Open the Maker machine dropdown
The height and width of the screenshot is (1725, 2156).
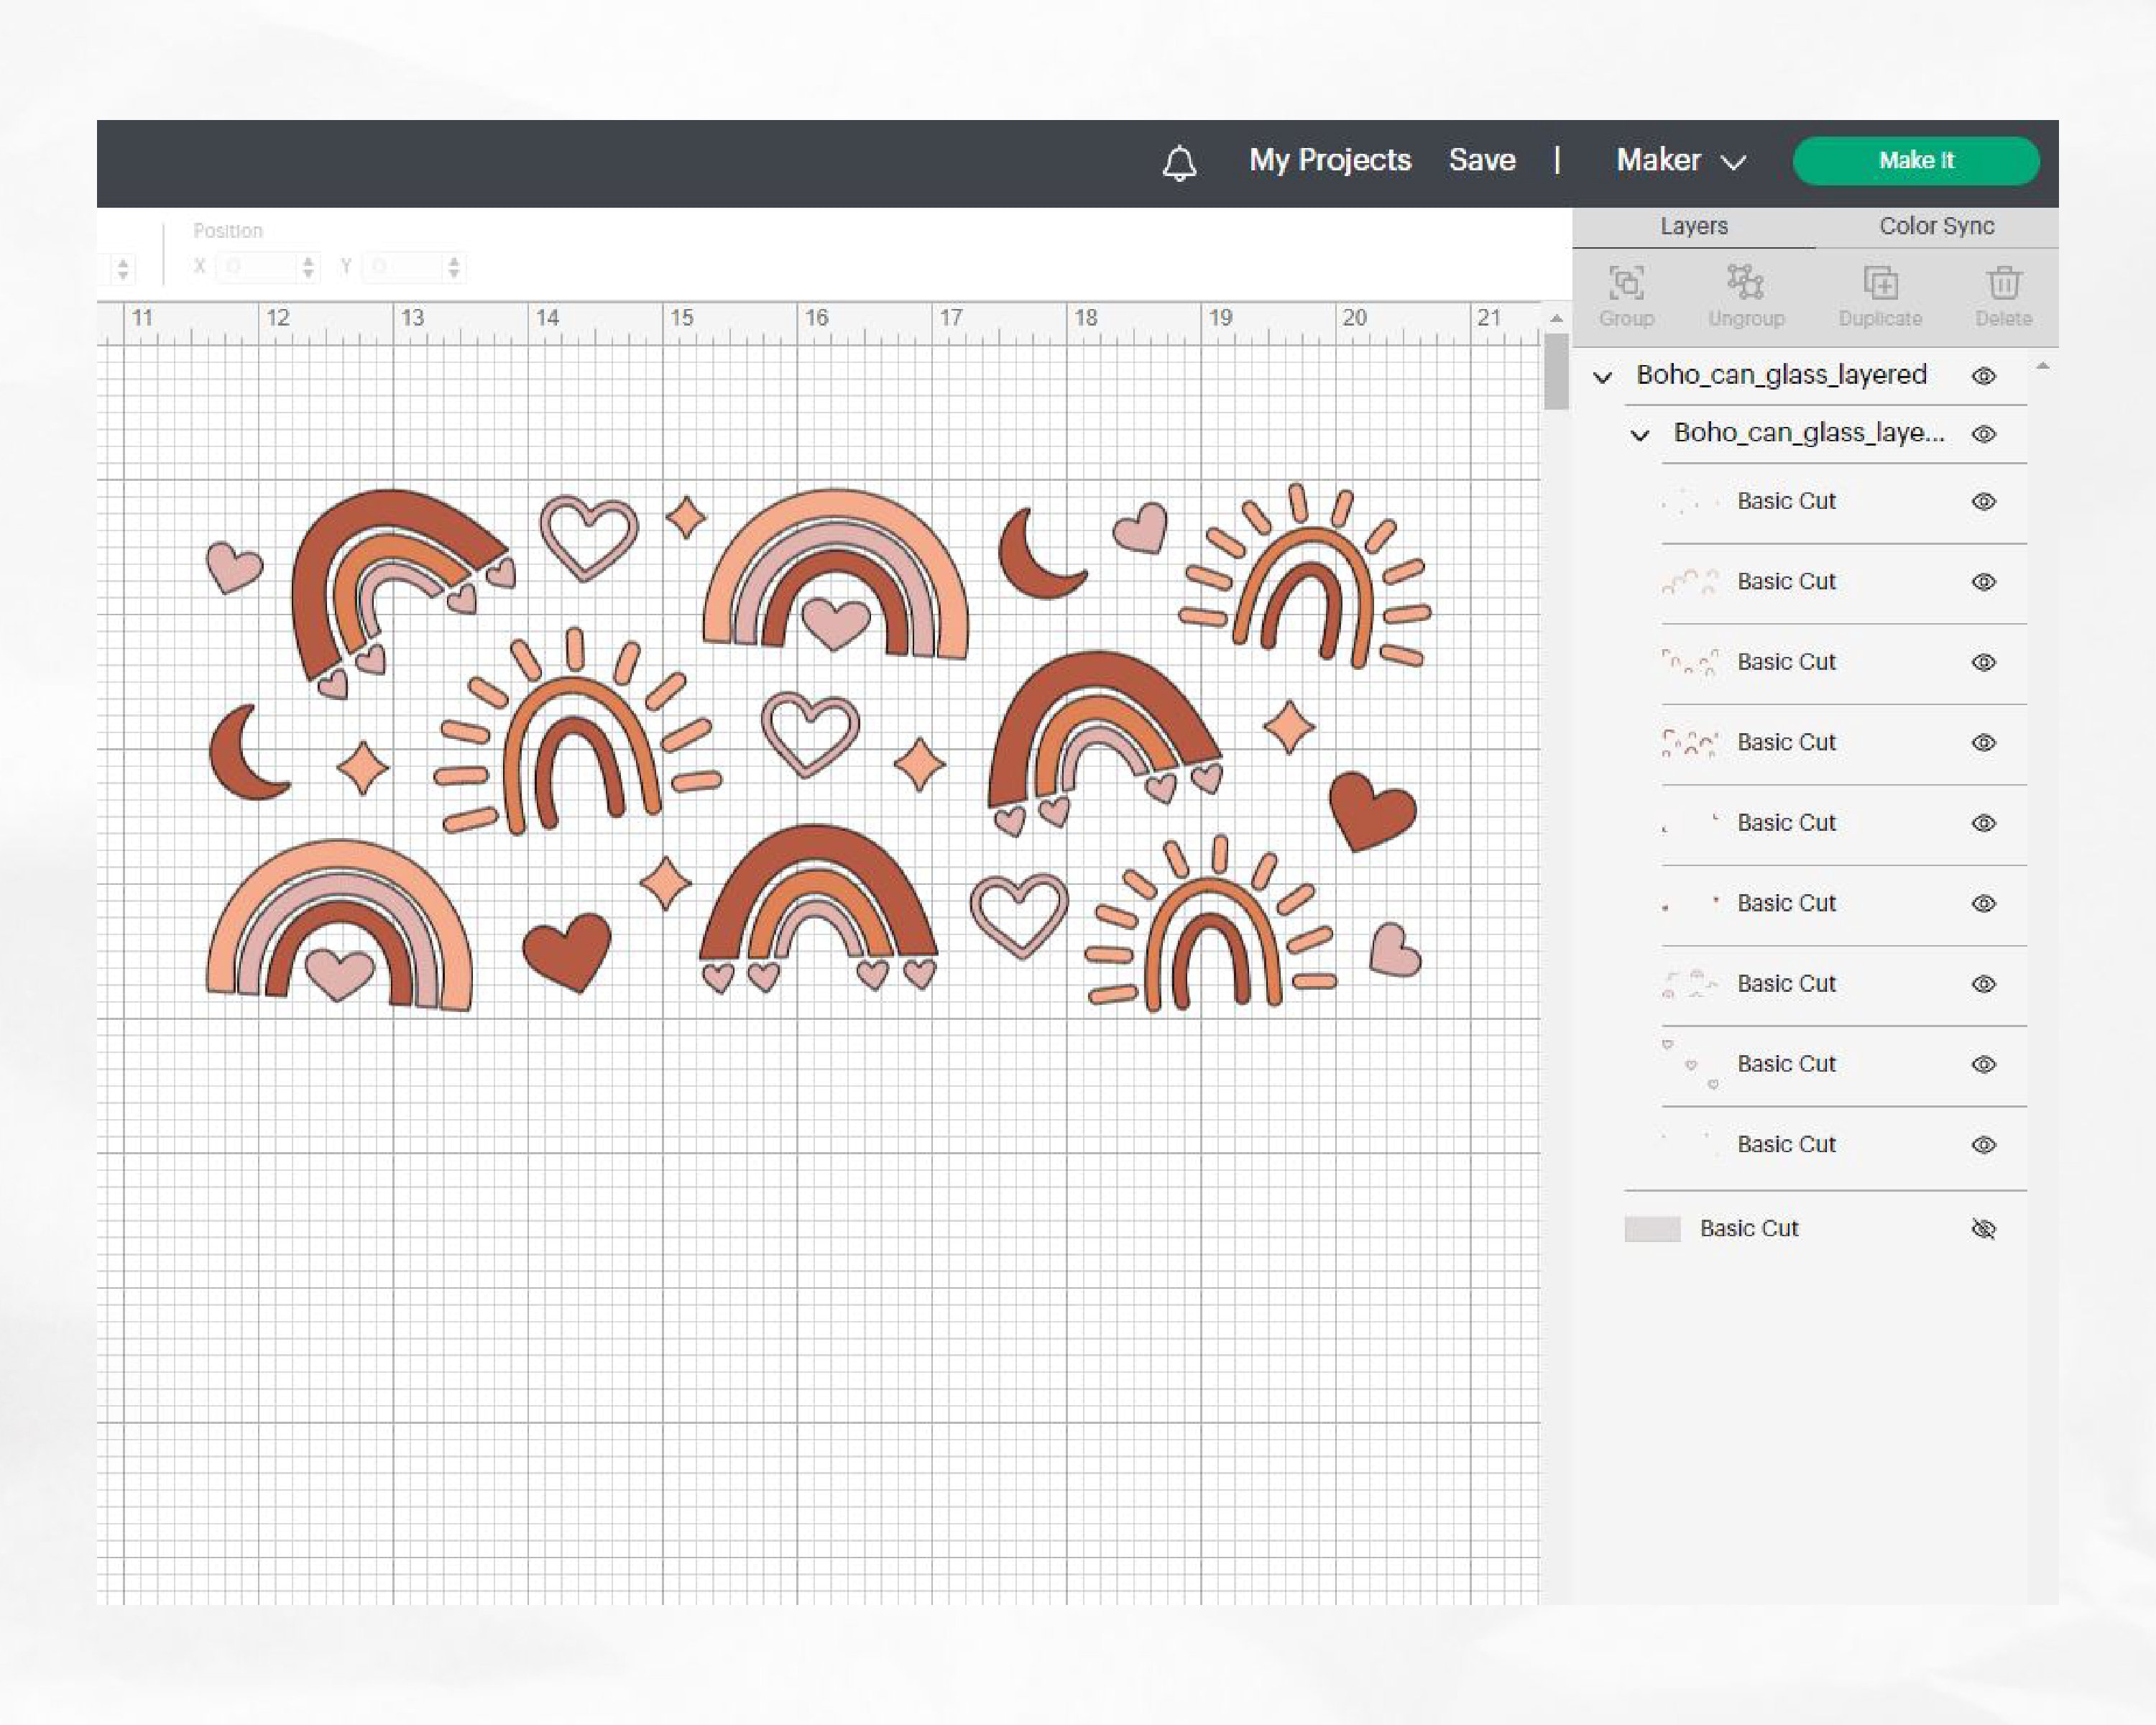tap(1681, 160)
